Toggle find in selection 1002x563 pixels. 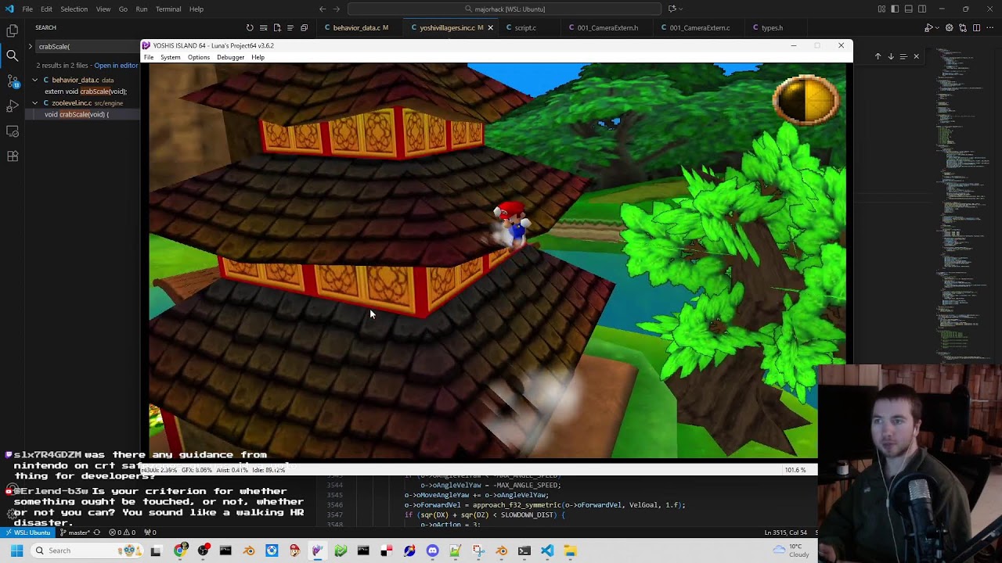pos(903,56)
